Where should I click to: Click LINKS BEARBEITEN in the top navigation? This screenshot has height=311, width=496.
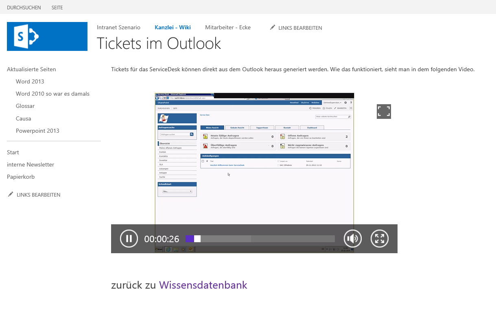point(296,28)
